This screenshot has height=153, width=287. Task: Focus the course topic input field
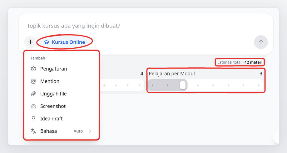pos(146,26)
